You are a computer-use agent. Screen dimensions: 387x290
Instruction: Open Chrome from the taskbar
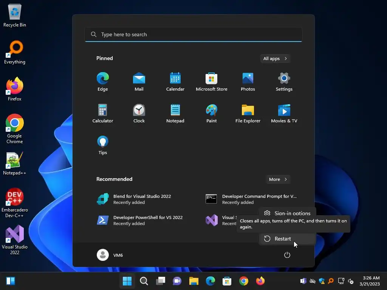point(244,281)
